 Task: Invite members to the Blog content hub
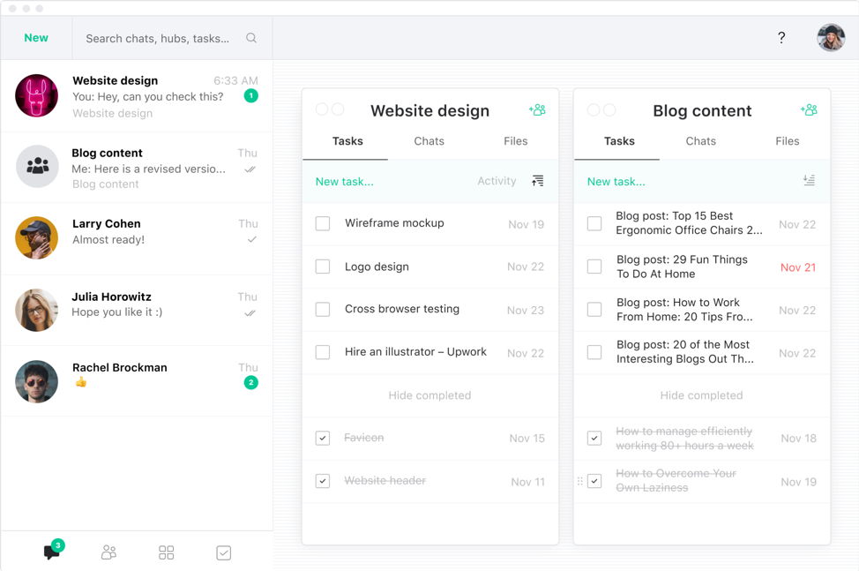coord(809,109)
